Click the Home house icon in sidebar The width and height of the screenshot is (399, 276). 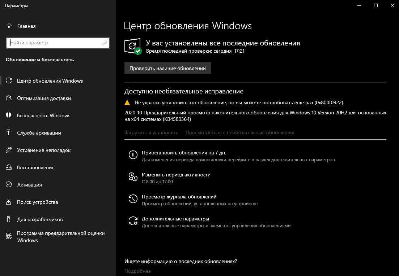point(9,26)
